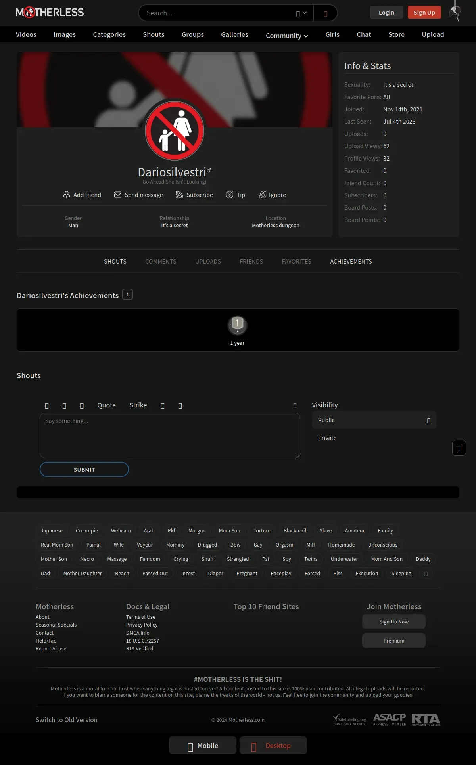Click the 1 year achievement badge
The image size is (476, 765).
click(237, 325)
